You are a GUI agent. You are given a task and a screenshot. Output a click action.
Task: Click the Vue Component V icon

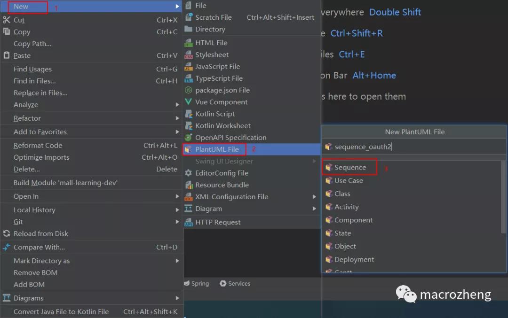coord(188,101)
